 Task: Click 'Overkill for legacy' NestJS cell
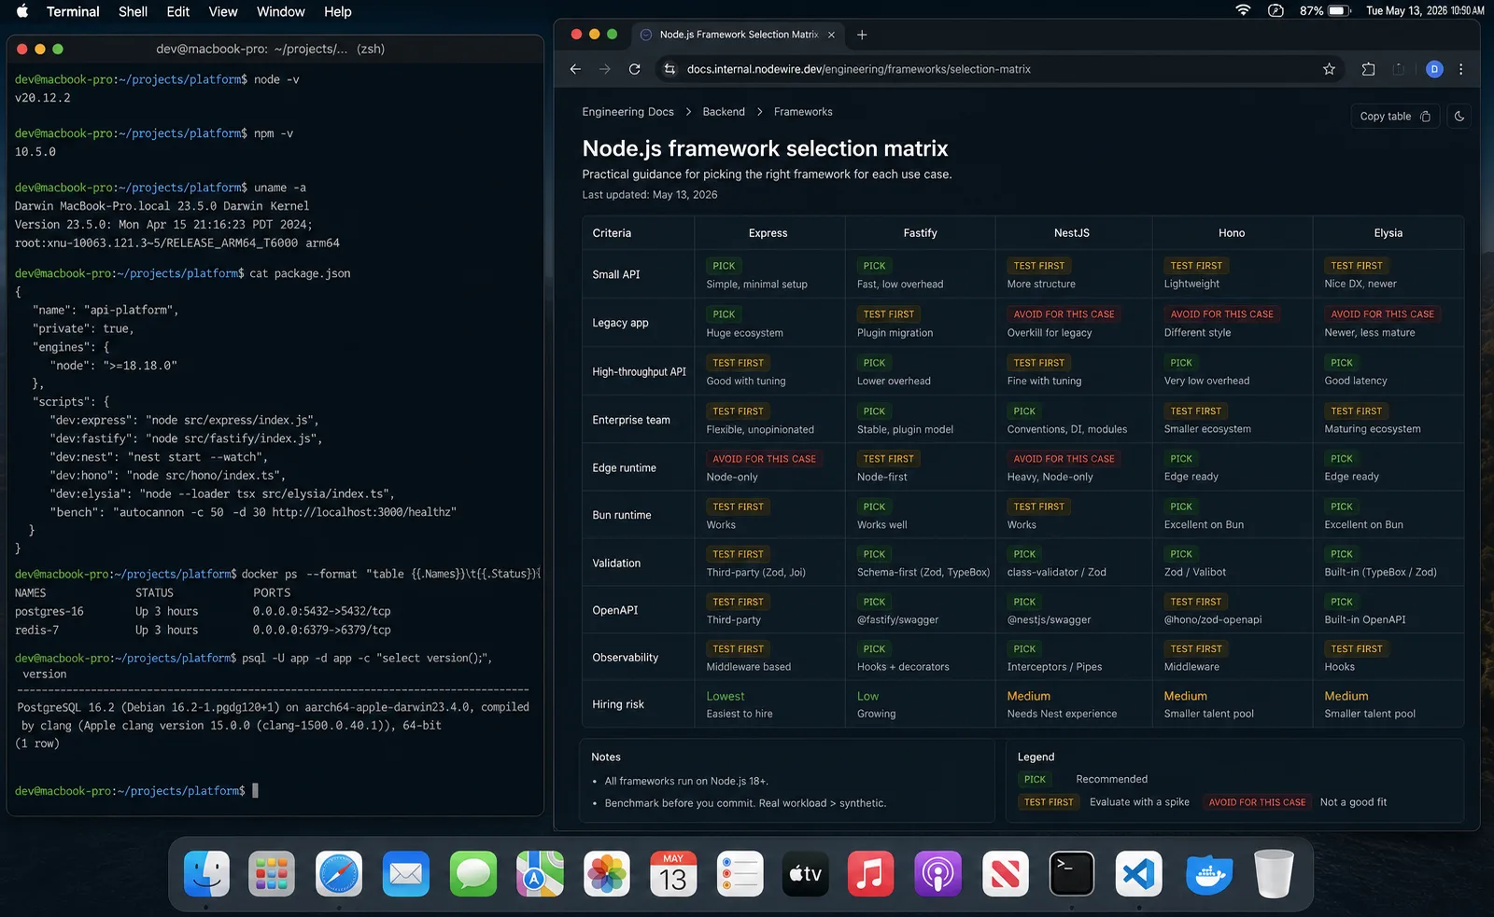click(1050, 333)
